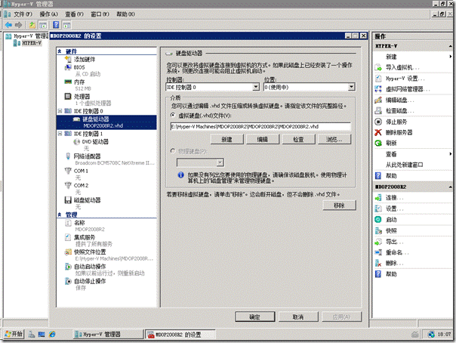Select 磁盘驱动器 floppy drive item
The width and height of the screenshot is (456, 343).
[87, 200]
